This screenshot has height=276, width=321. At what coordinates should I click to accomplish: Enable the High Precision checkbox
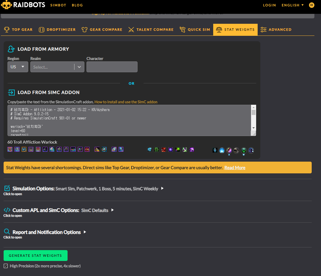(6, 266)
